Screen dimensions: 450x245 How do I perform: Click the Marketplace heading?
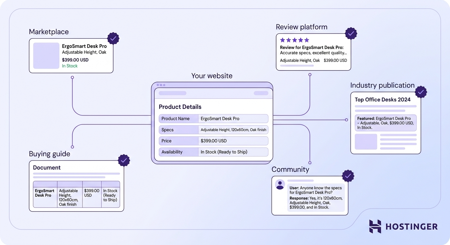(49, 32)
